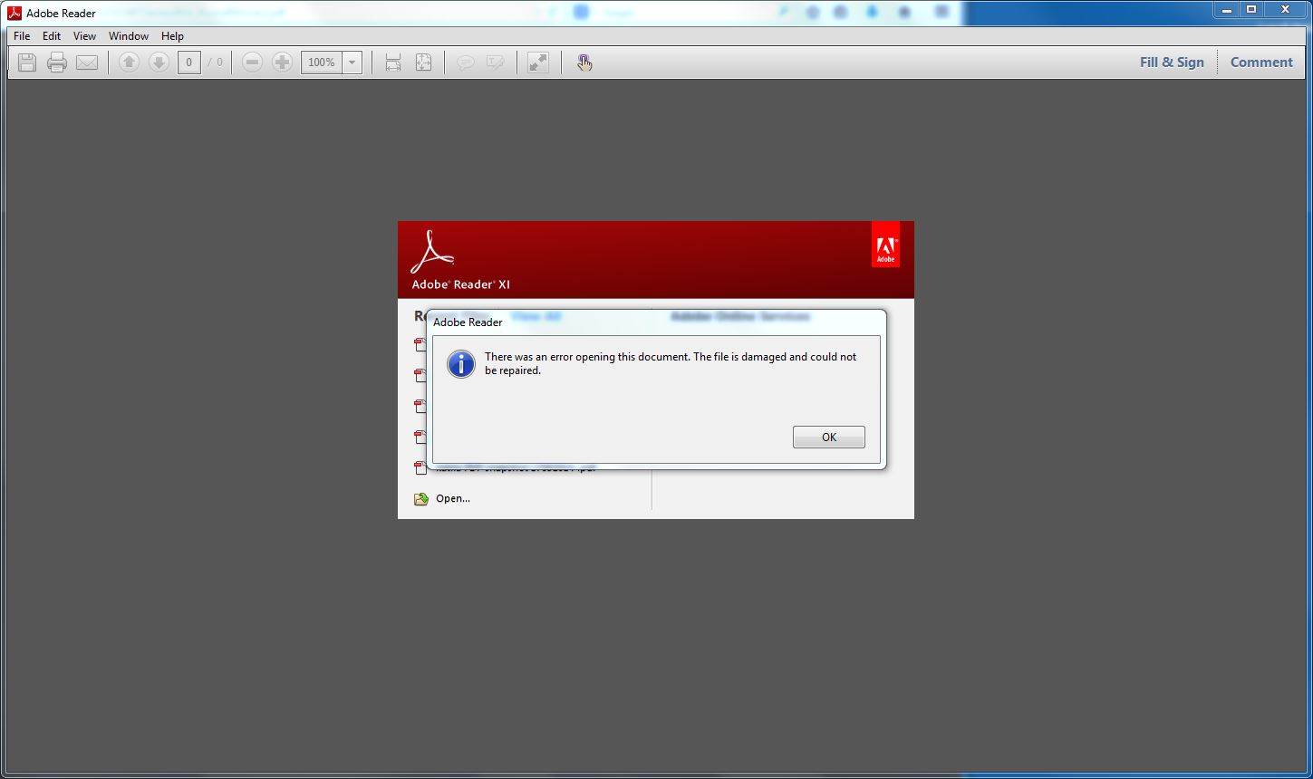Click the Adobe Reader title bar icon
The width and height of the screenshot is (1313, 779).
(x=14, y=13)
